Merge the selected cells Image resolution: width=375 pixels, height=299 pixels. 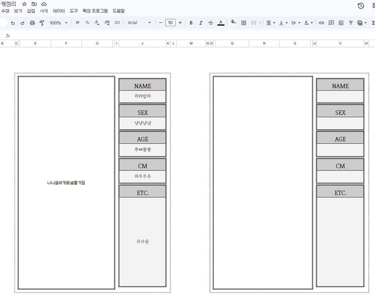[254, 23]
